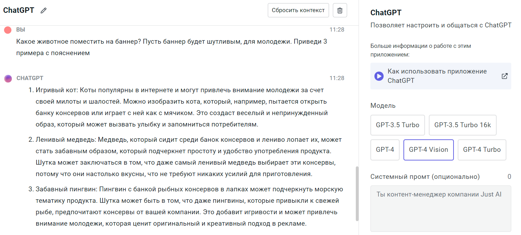Switch the model to GPT-4

[x=385, y=150]
